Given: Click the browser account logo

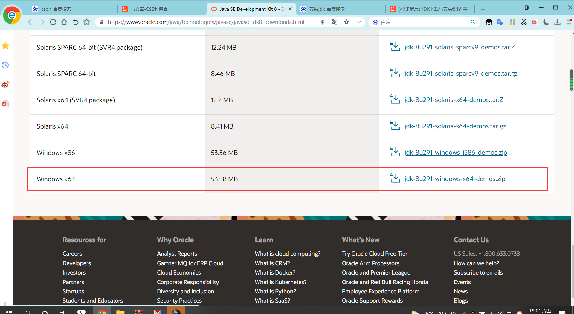Looking at the screenshot, I should [12, 15].
